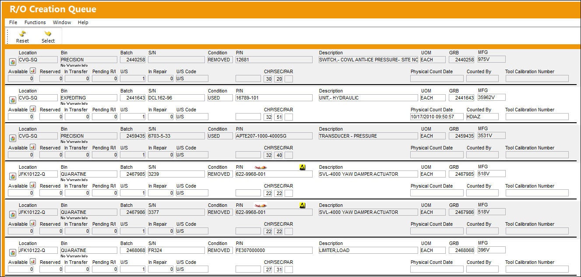Click the S/N field FR324
The image size is (581, 277).
[x=176, y=250]
